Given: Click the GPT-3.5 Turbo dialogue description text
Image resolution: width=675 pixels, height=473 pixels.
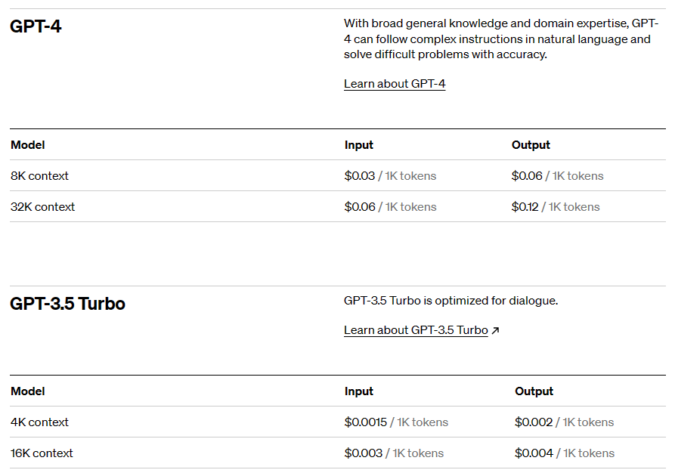Looking at the screenshot, I should pyautogui.click(x=451, y=301).
